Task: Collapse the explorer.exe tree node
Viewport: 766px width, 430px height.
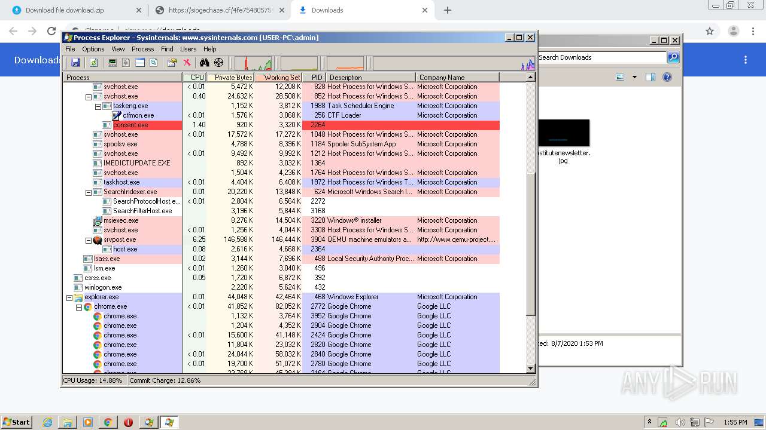Action: [x=69, y=297]
